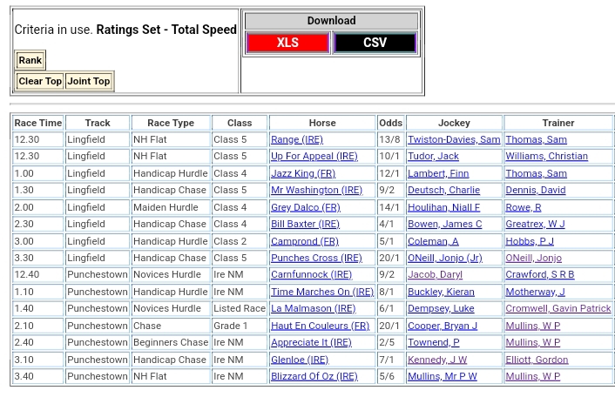Viewport: 615px width, 397px height.
Task: Open horse link Campround (FR)
Action: tap(304, 241)
